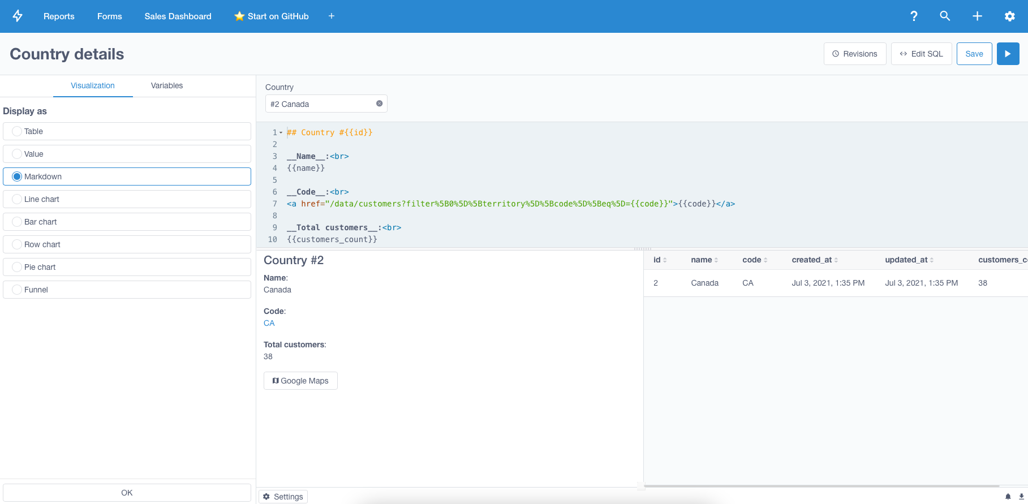Click the download icon at bottom right
This screenshot has width=1028, height=504.
pos(1021,497)
